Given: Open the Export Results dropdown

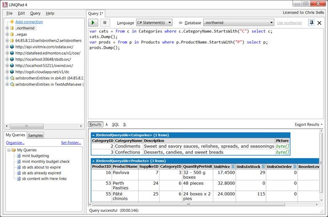Looking at the screenshot, I should pyautogui.click(x=309, y=124).
